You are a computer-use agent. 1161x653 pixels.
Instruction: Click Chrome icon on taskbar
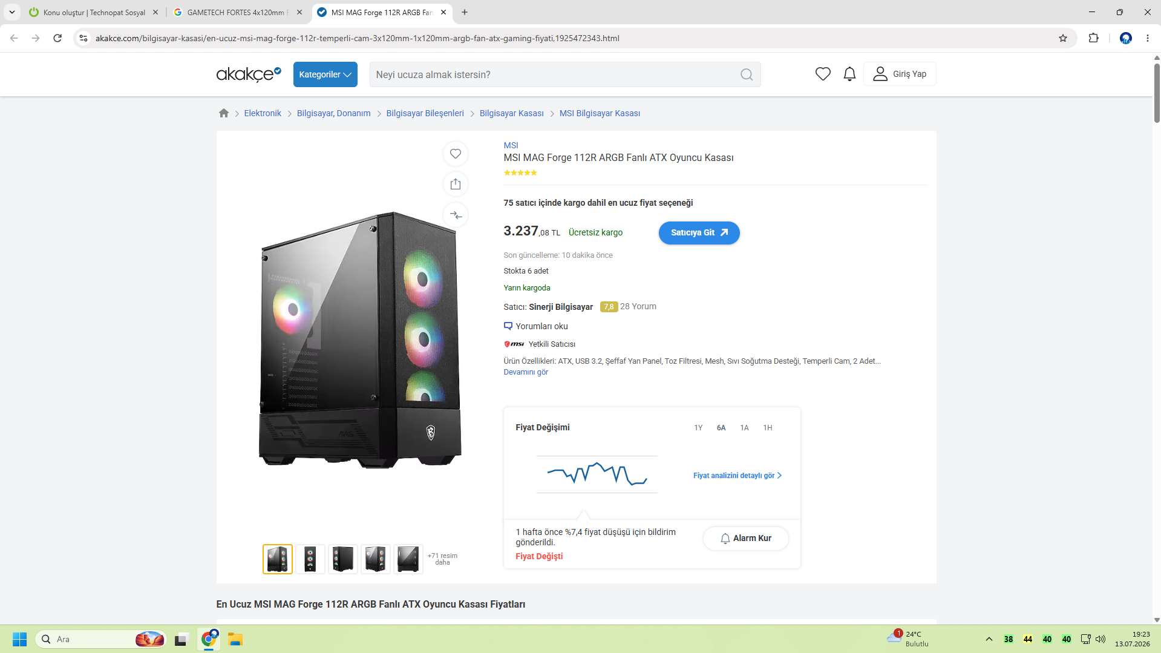point(209,639)
